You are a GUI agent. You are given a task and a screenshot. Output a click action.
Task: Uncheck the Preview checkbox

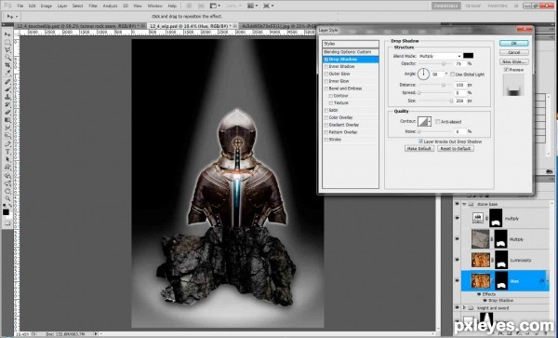coord(506,70)
